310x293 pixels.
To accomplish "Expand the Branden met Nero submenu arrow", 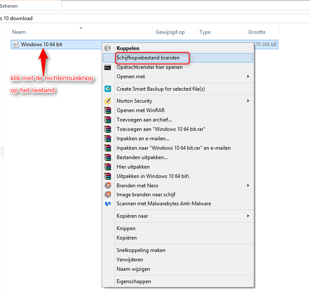I will (248, 185).
